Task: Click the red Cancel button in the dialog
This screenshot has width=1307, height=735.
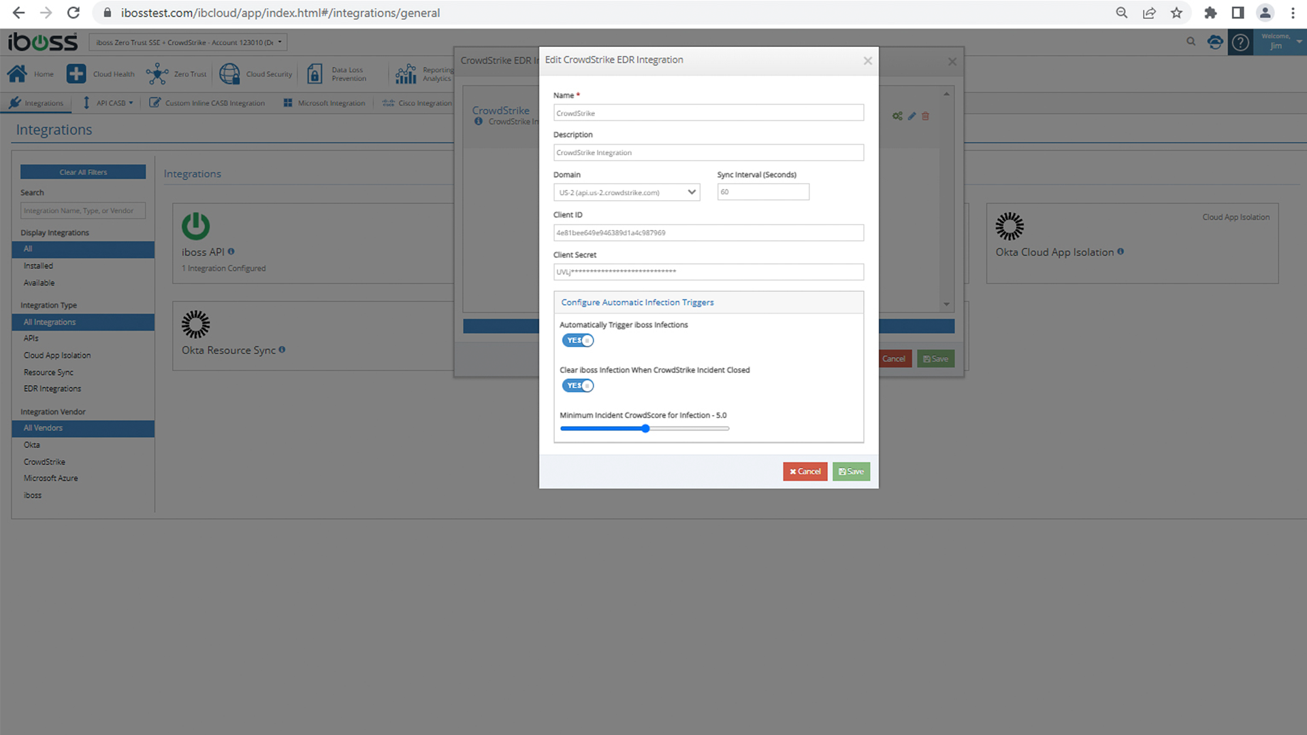Action: point(805,472)
